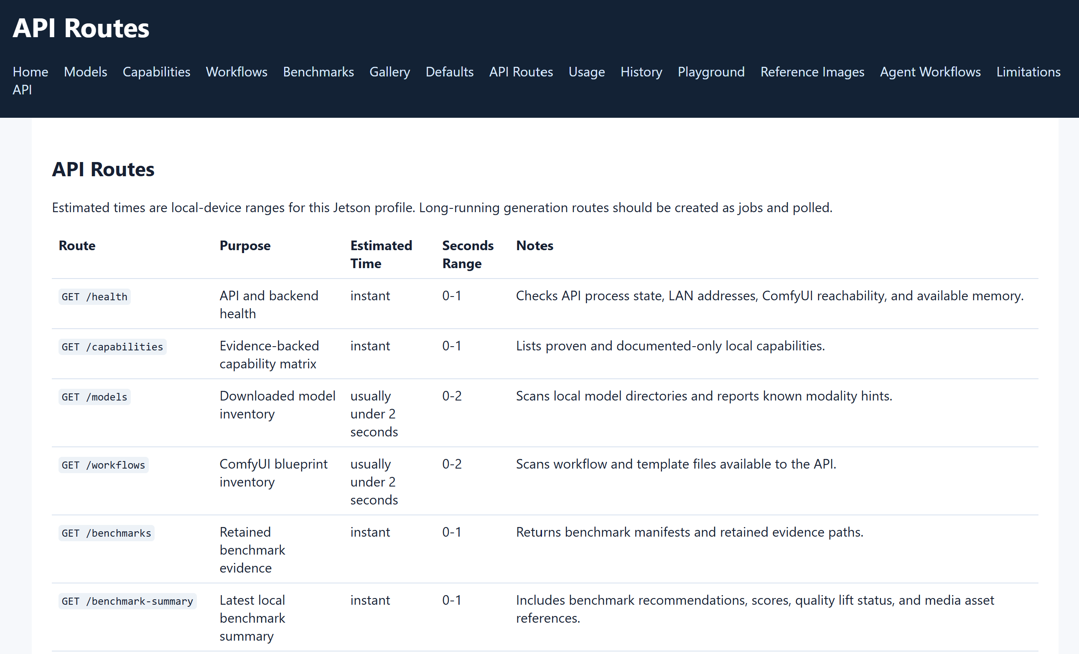
Task: Open the Home nav link
Action: (x=30, y=72)
